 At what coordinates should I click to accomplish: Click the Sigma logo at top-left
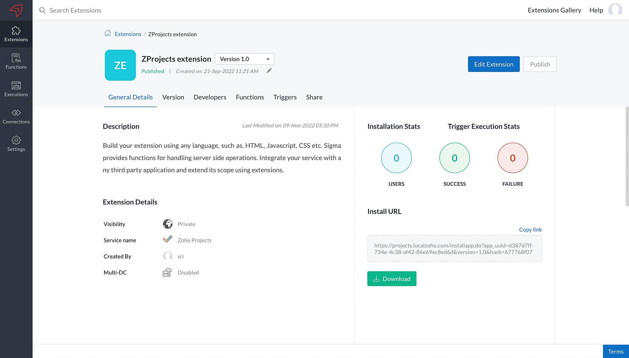[16, 10]
